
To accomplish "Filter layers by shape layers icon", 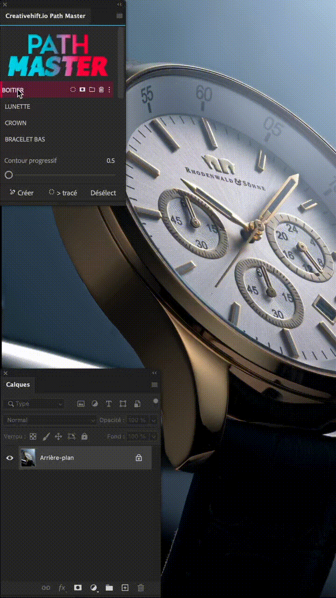I will click(x=123, y=404).
